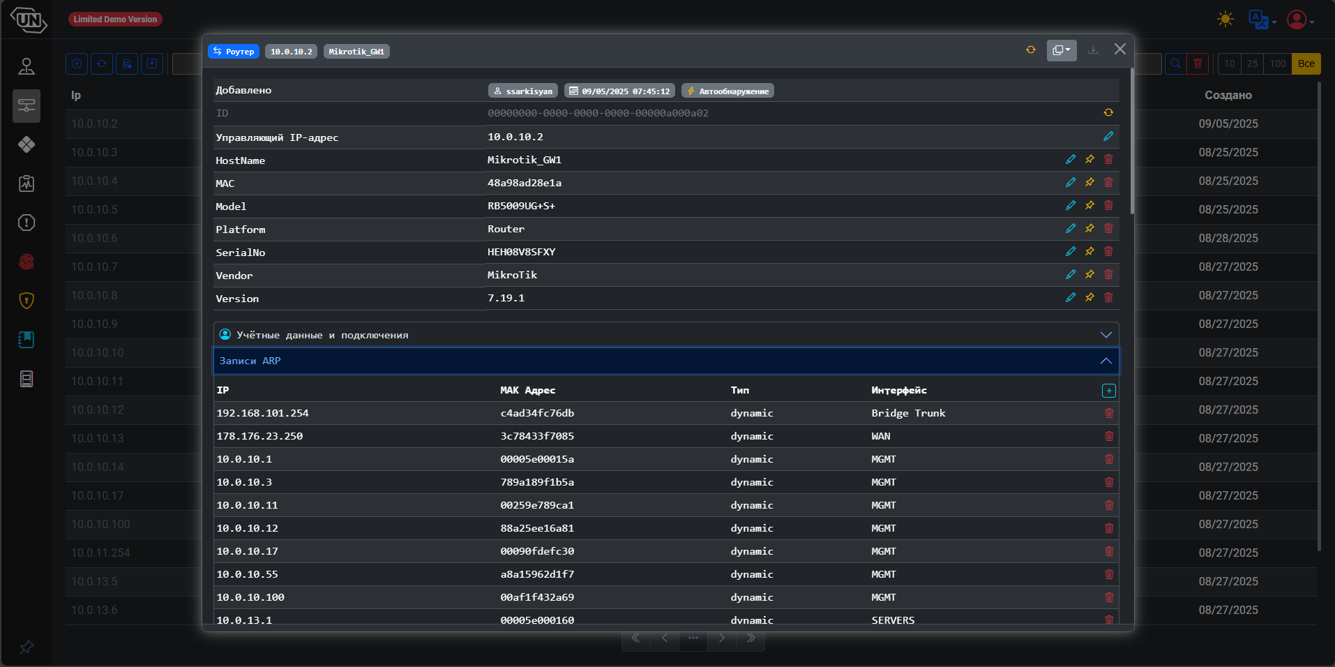
Task: Refresh the device dialog data
Action: click(x=1031, y=50)
